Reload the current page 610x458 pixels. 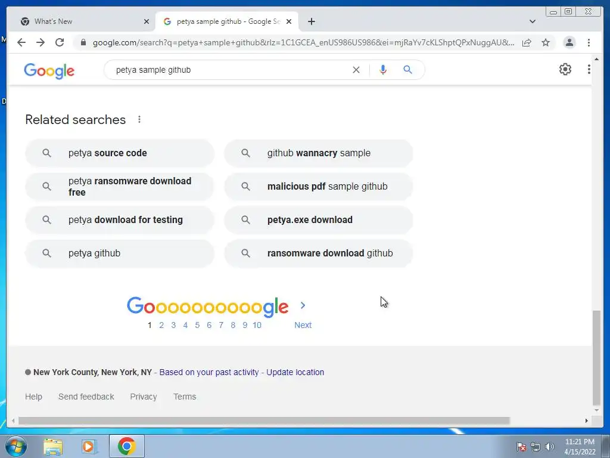point(60,42)
